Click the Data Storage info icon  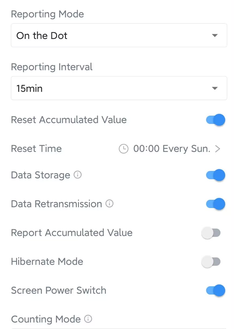78,175
